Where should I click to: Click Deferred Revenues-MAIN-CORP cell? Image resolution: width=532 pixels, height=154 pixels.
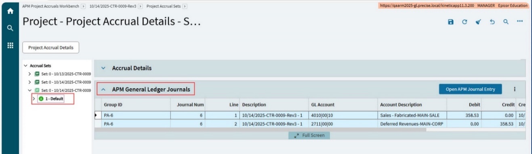[412, 124]
